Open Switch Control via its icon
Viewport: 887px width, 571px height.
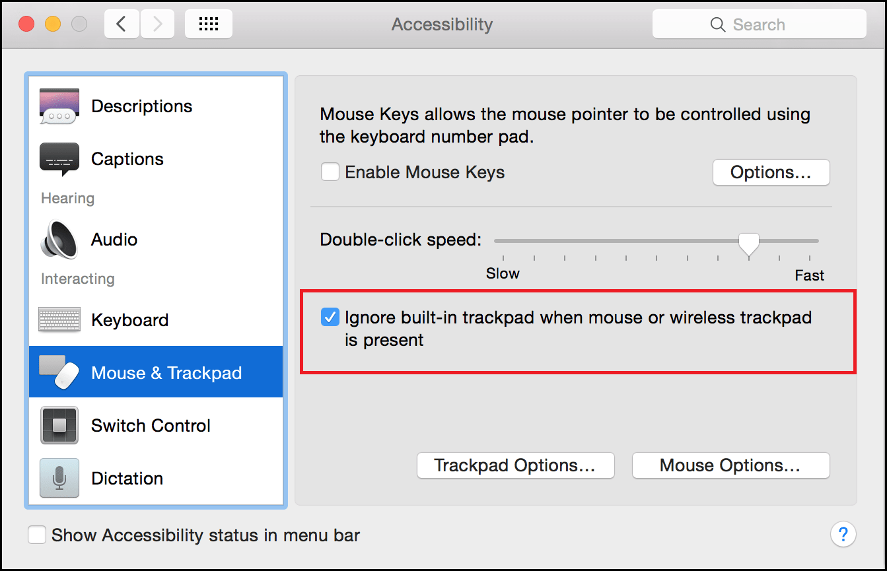pos(59,425)
